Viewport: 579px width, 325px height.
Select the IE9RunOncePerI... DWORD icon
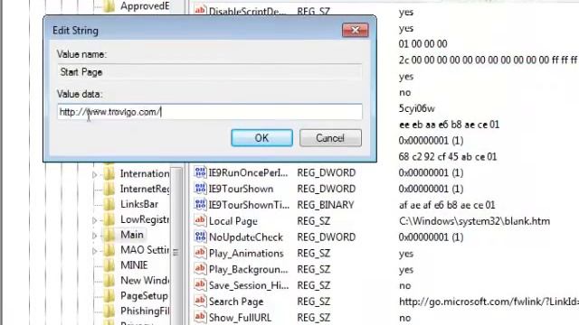[200, 172]
